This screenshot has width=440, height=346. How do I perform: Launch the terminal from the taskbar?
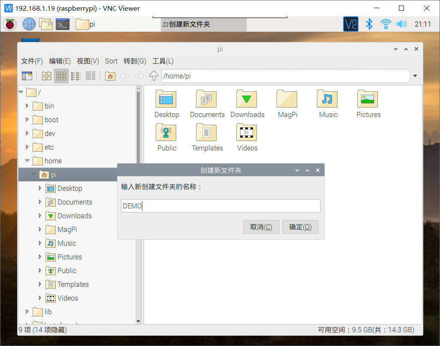(x=63, y=24)
